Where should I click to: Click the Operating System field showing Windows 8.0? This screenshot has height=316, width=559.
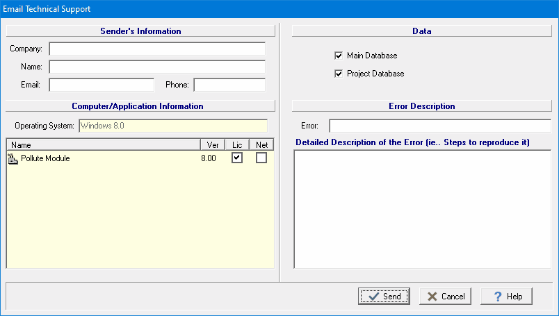click(x=173, y=126)
